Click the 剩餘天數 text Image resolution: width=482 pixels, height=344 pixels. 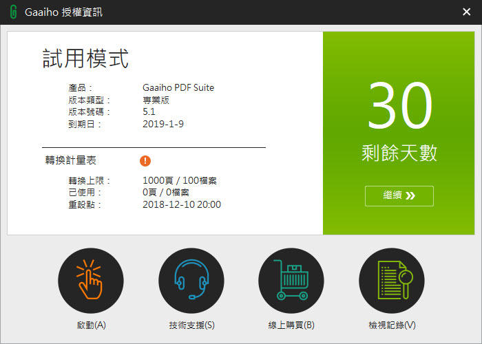(399, 153)
